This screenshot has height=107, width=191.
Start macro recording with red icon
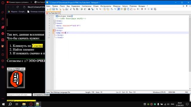point(142,9)
